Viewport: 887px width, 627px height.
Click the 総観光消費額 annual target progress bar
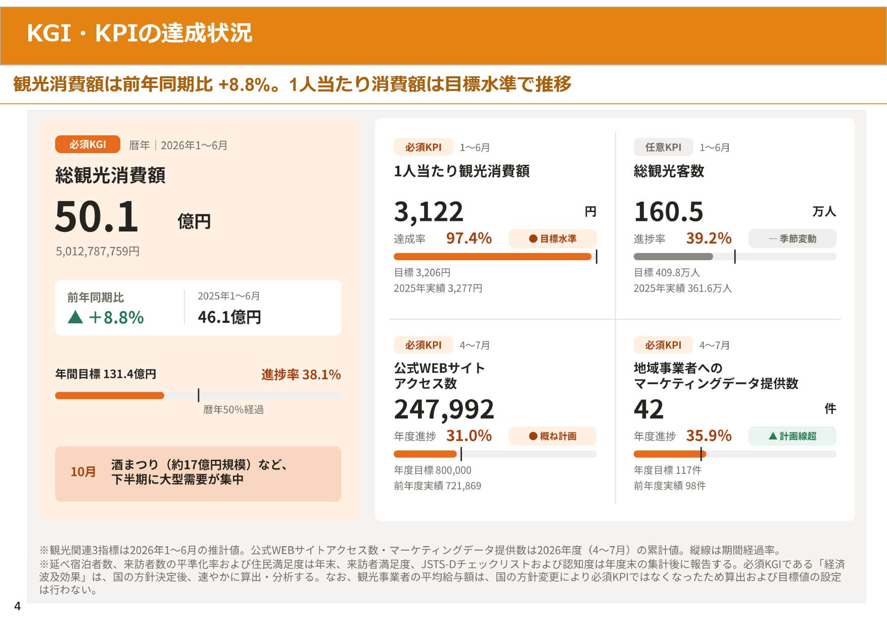click(198, 396)
